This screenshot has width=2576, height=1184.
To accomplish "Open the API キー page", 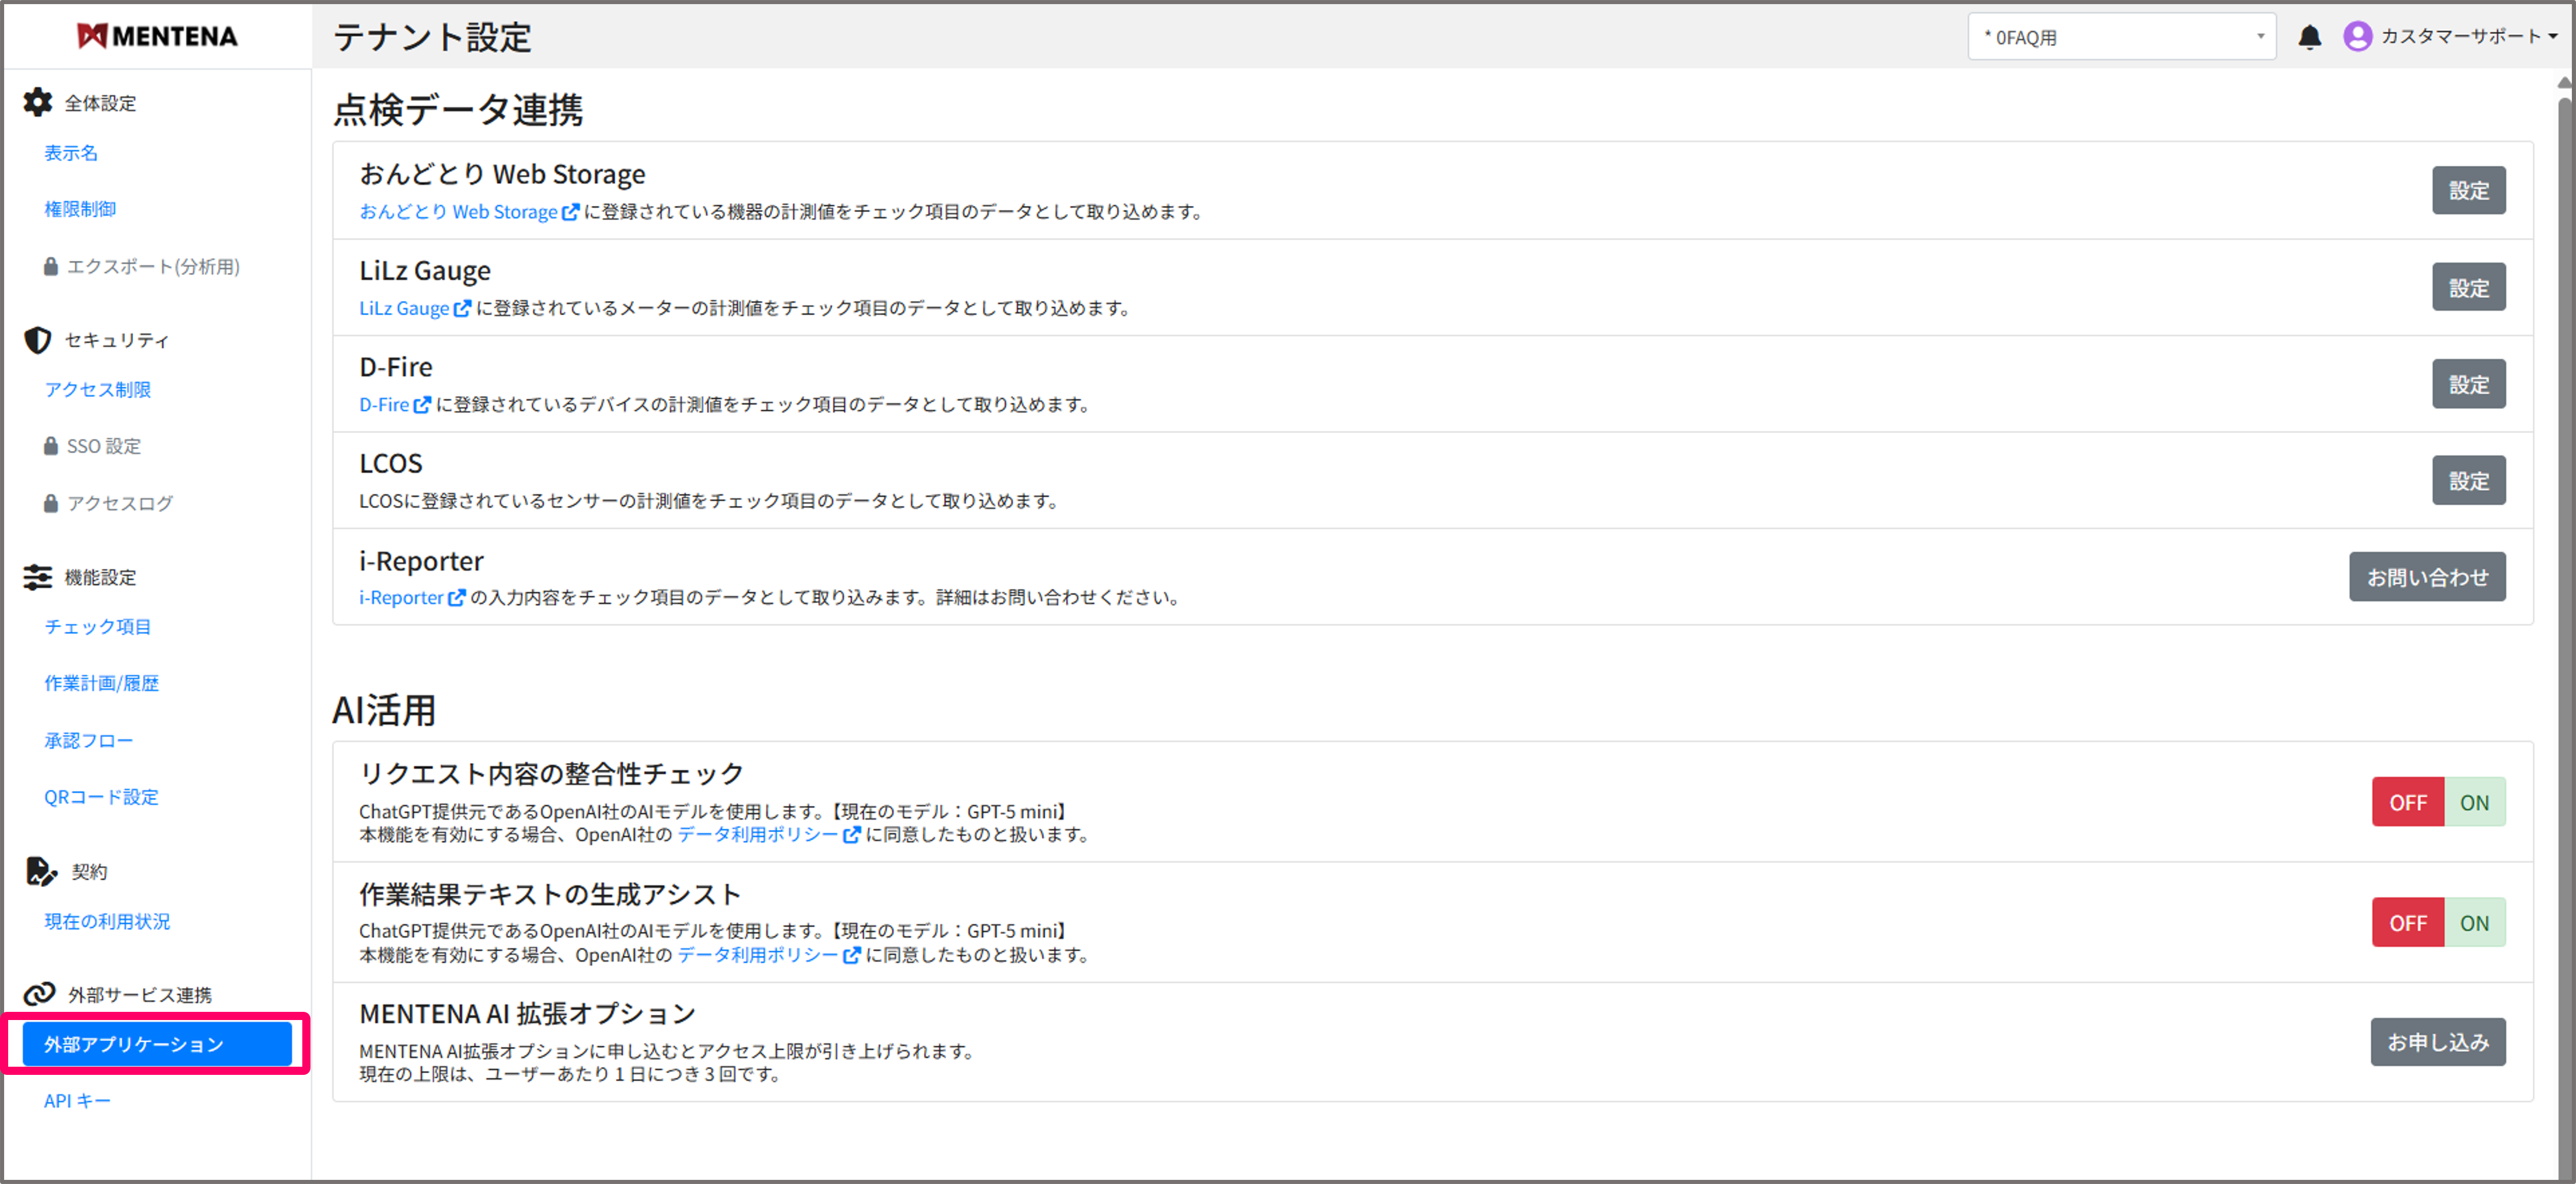I will click(77, 1100).
